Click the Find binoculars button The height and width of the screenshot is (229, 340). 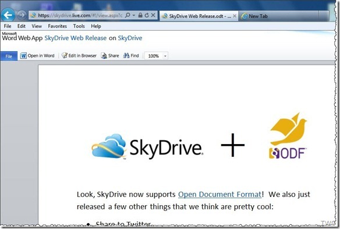click(131, 56)
